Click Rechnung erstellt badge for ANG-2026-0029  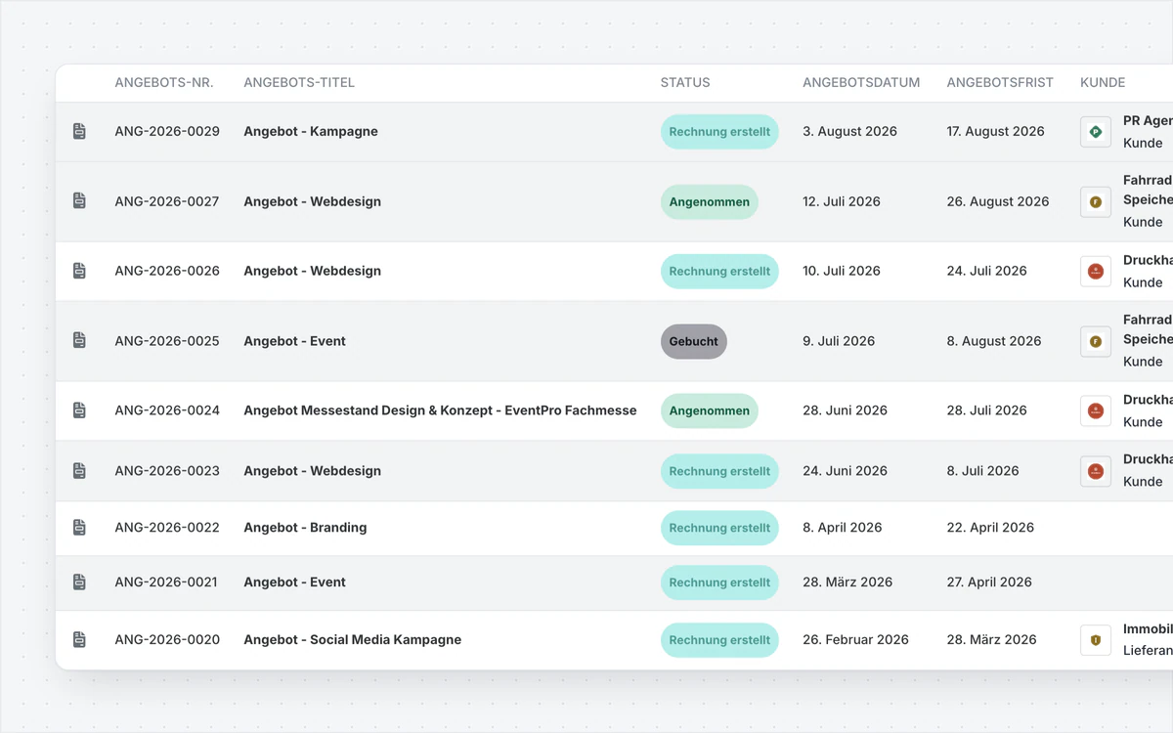719,132
